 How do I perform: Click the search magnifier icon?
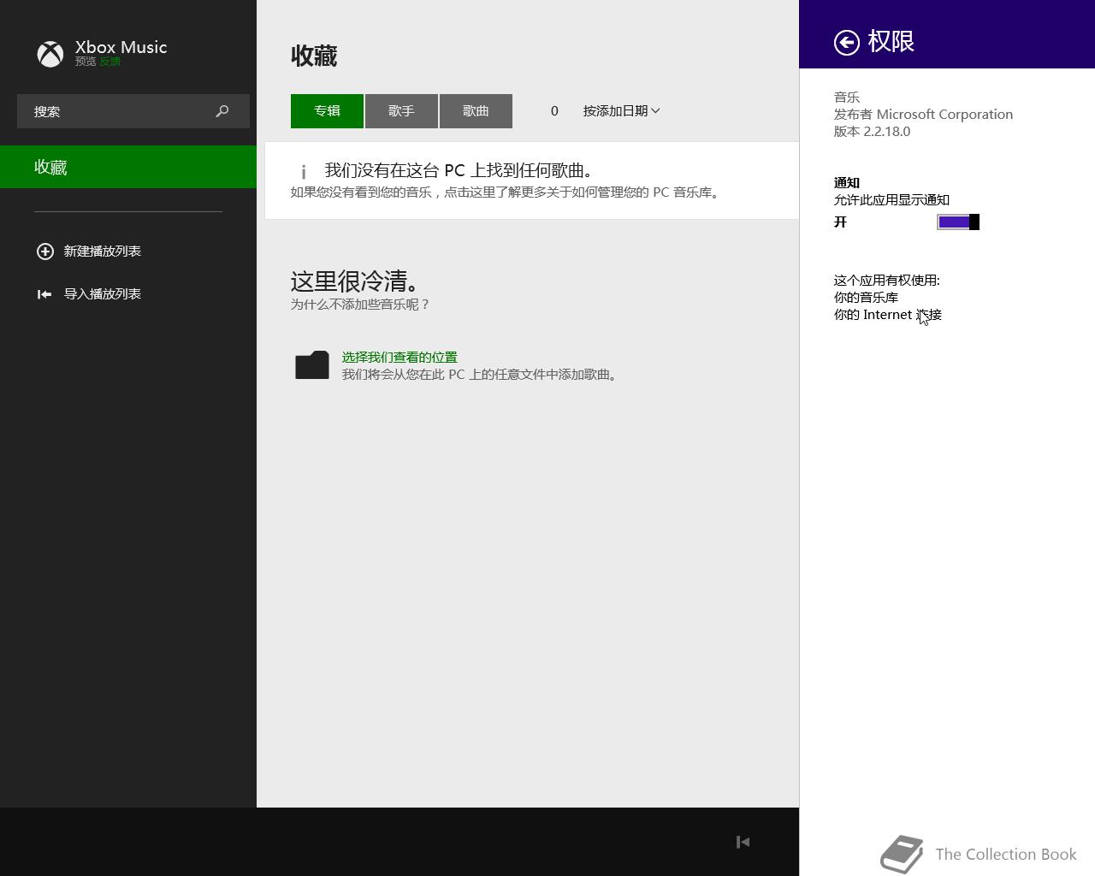(x=222, y=111)
